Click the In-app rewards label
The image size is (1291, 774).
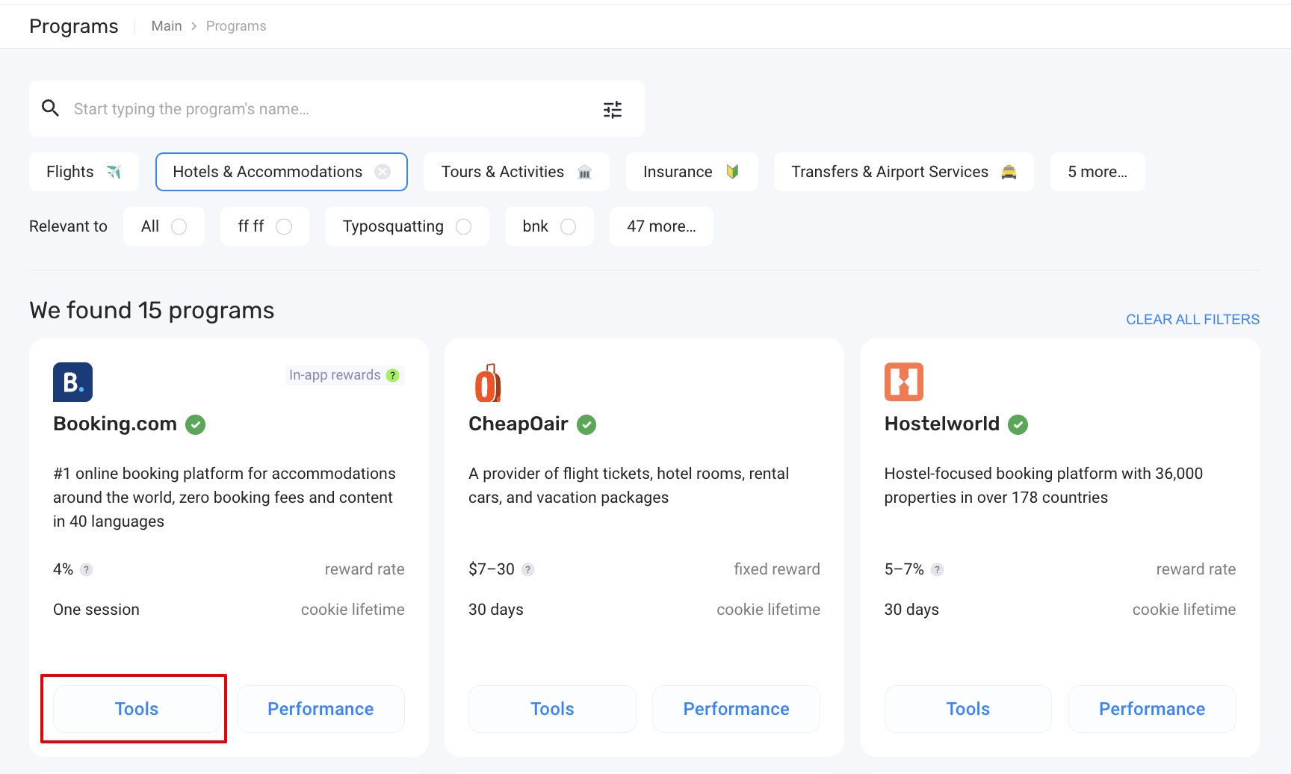(x=335, y=375)
